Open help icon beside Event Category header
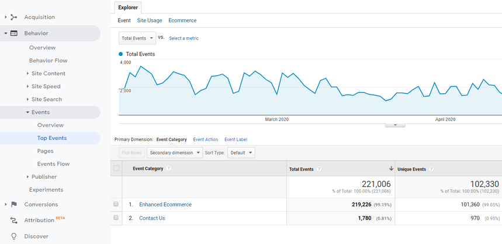This screenshot has width=502, height=244. [x=169, y=168]
